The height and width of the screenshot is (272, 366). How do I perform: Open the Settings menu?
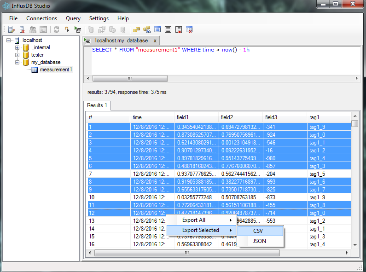pyautogui.click(x=99, y=18)
